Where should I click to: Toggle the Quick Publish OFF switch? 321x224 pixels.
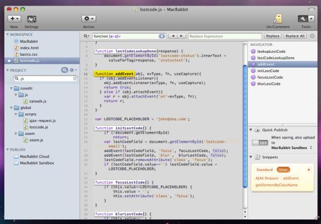pyautogui.click(x=260, y=143)
